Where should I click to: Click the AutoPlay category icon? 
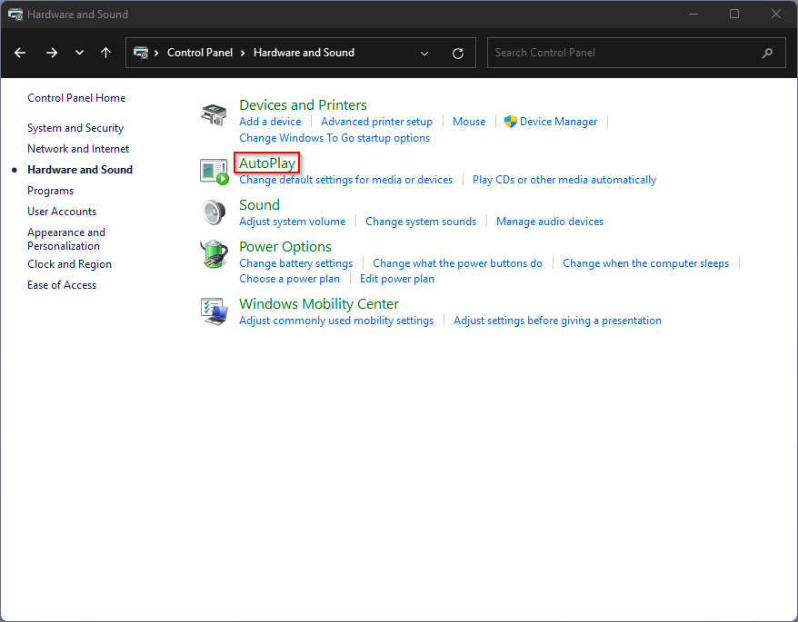click(x=214, y=172)
